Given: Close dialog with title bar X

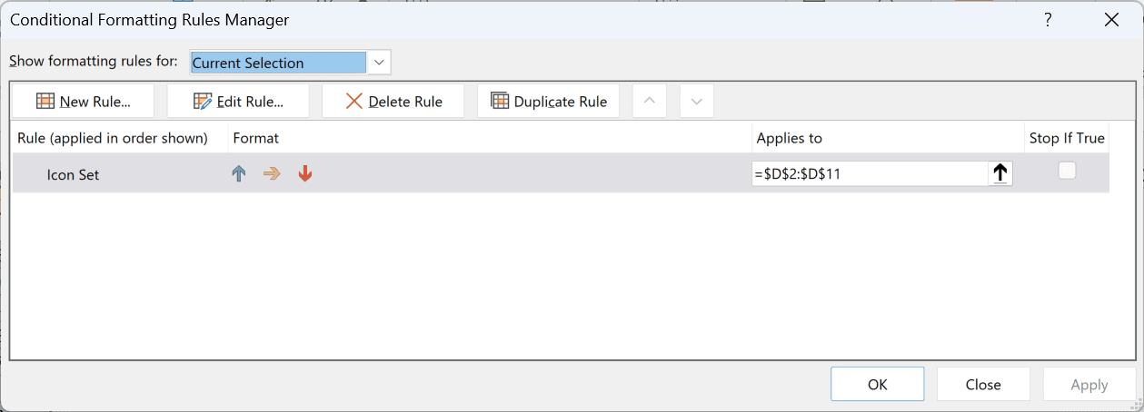Looking at the screenshot, I should (1110, 19).
